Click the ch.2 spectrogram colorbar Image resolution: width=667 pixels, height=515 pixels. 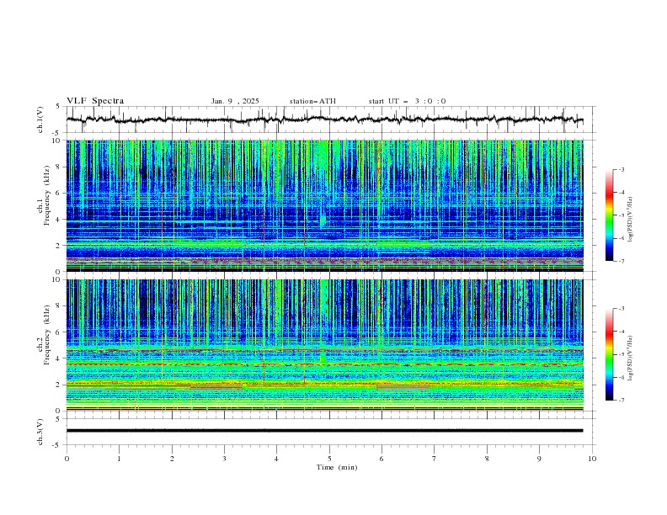click(x=609, y=354)
